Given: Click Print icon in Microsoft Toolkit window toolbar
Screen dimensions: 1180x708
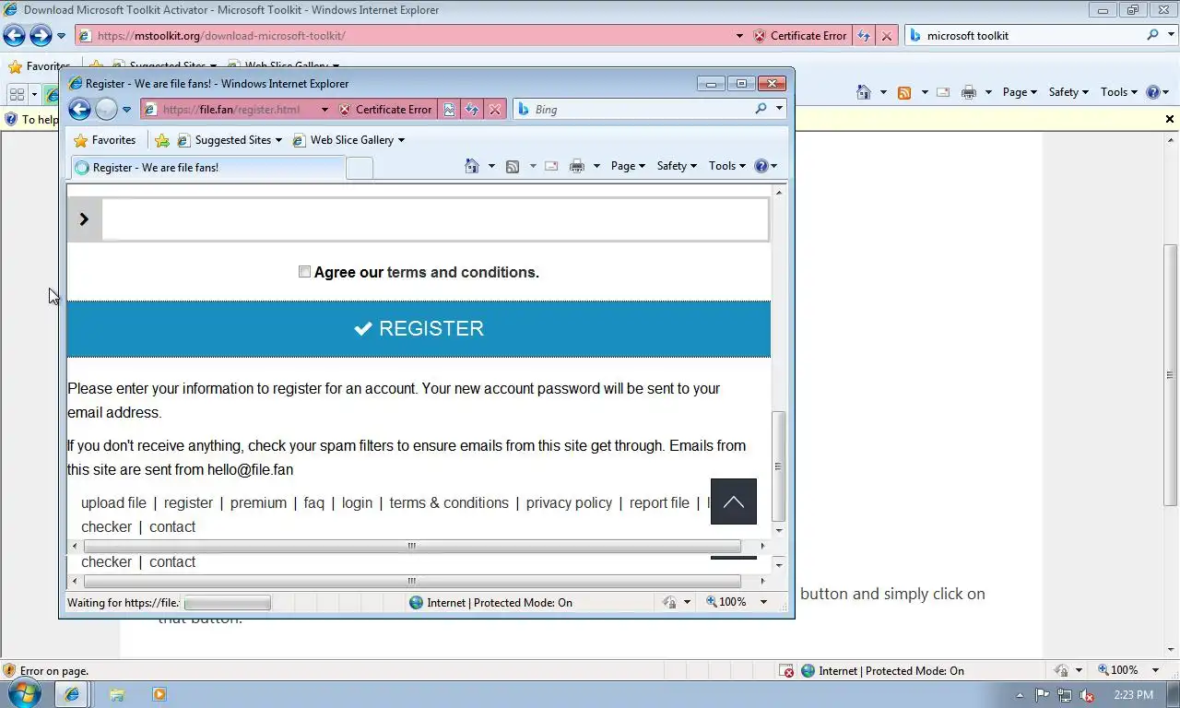Looking at the screenshot, I should coord(969,92).
